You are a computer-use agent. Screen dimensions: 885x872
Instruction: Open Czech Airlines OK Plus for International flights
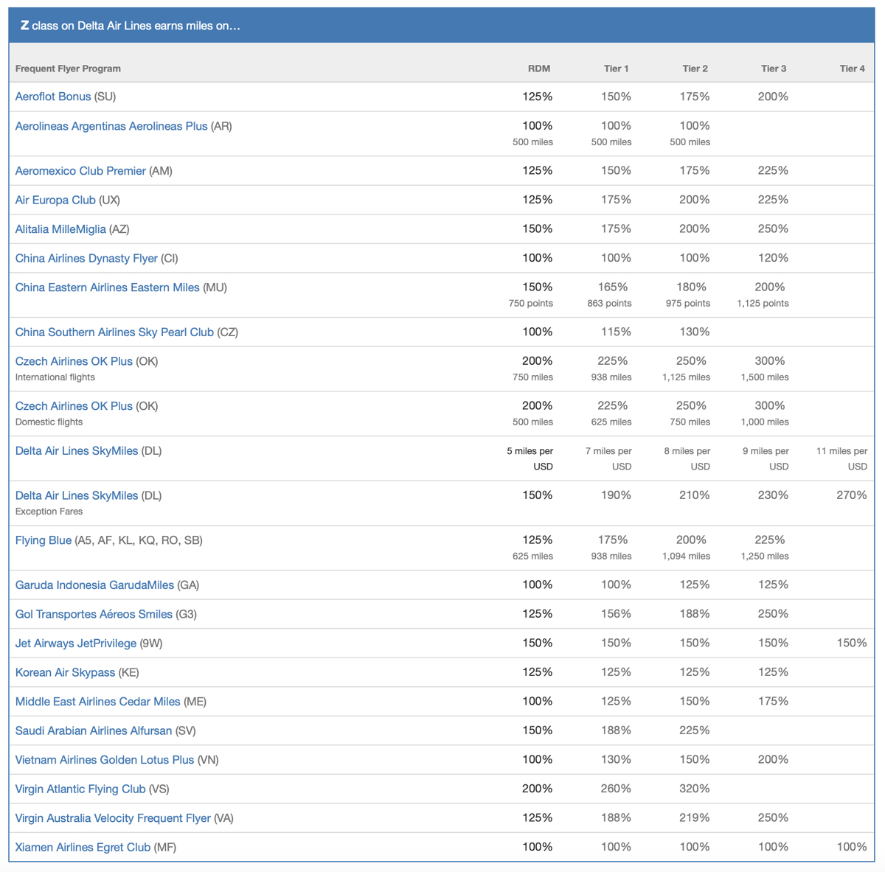74,361
